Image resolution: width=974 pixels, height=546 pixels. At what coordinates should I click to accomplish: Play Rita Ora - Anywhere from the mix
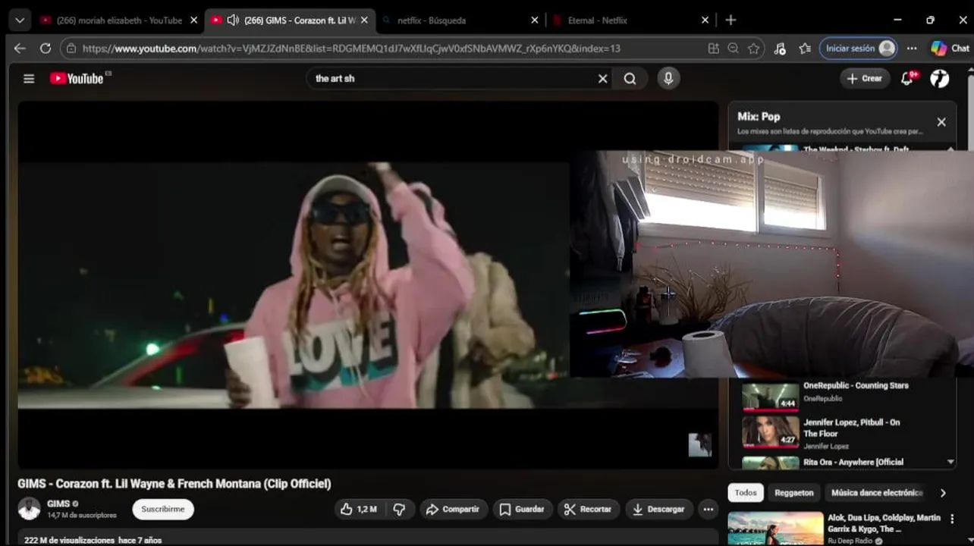pos(853,462)
